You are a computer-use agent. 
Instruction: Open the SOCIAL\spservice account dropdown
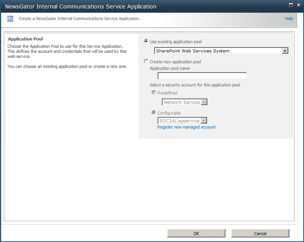click(204, 121)
